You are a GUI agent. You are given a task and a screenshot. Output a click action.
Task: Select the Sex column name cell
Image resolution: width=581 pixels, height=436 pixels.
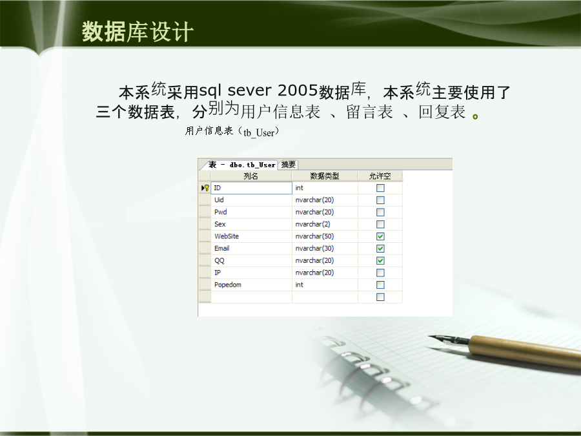[251, 224]
